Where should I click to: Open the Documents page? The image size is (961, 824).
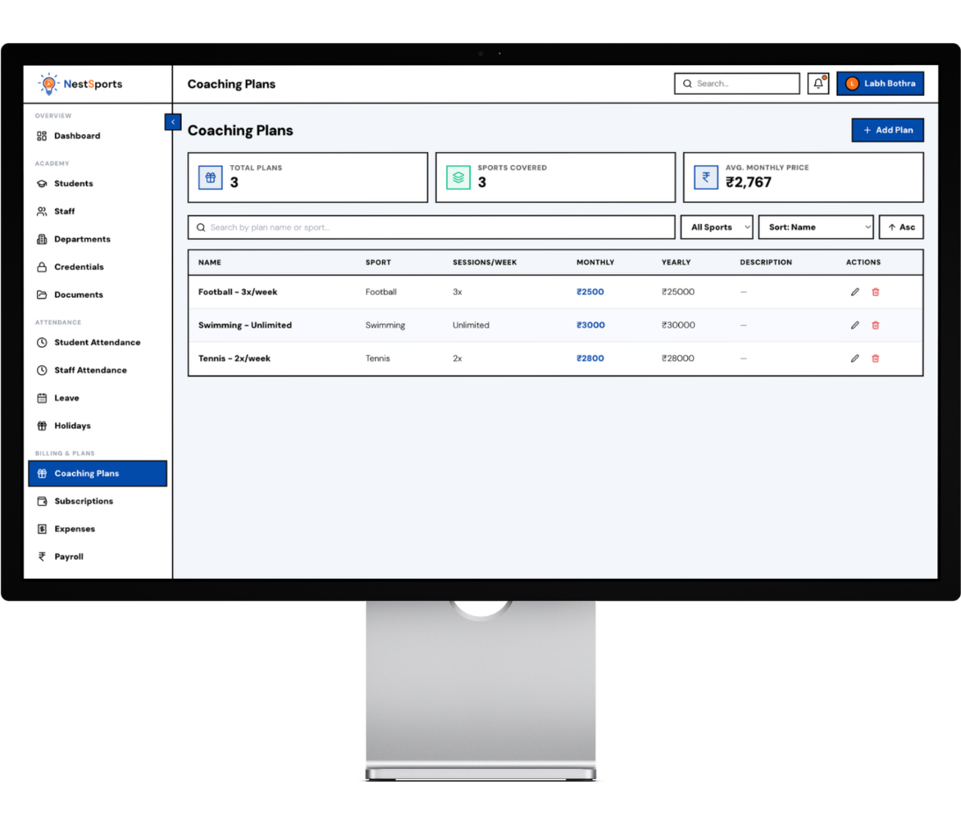[x=98, y=295]
